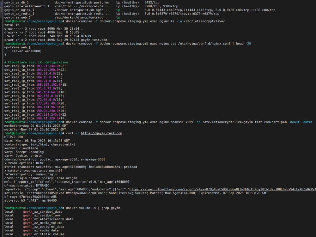Click the 'cf-cache-status: DYNAMIC' header
316x237 pixels.
(27, 185)
